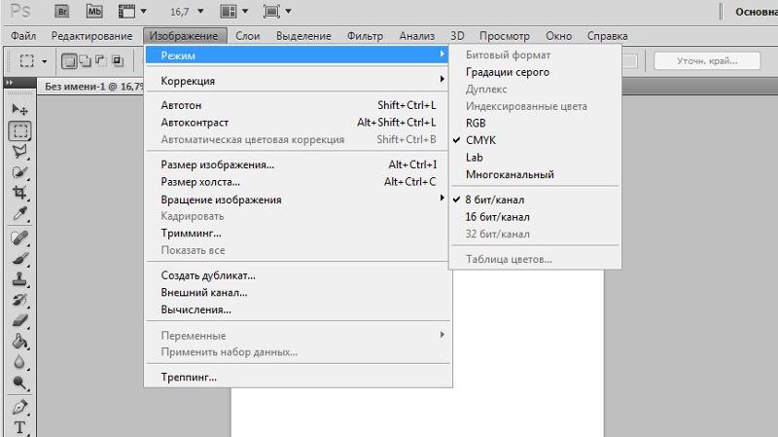Open the Редактирование menu
The height and width of the screenshot is (437, 778).
click(91, 36)
